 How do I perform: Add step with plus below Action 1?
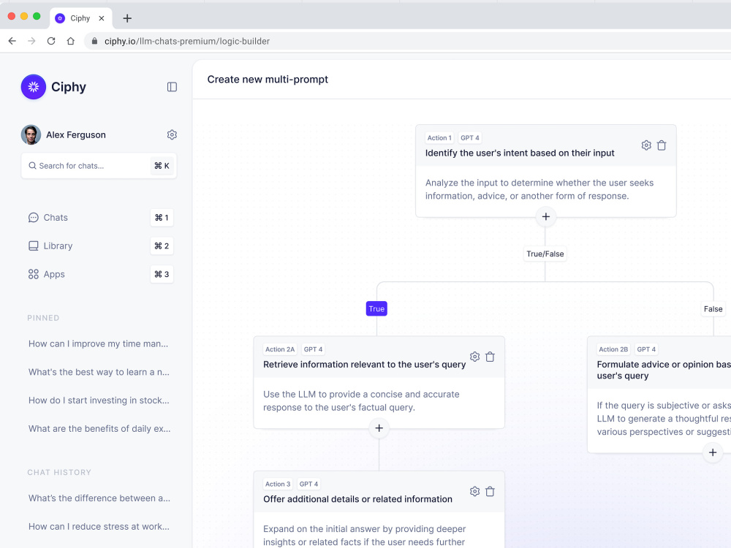click(546, 217)
